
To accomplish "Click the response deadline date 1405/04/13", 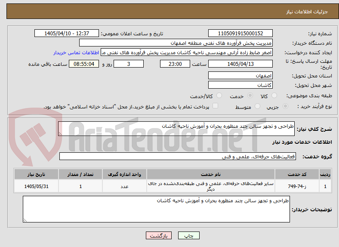I will point(240,64).
